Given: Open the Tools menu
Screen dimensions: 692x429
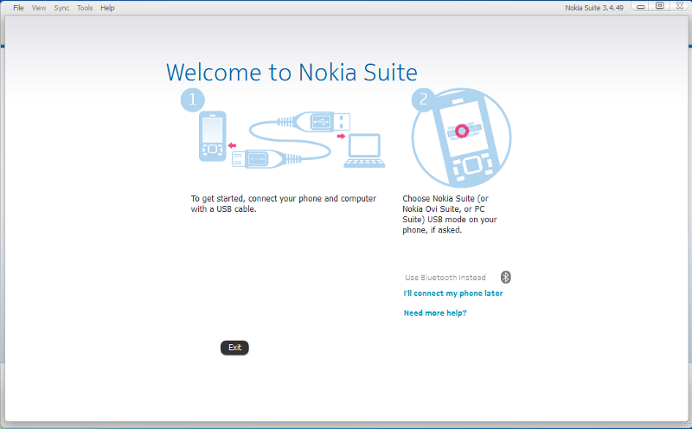Looking at the screenshot, I should (85, 8).
